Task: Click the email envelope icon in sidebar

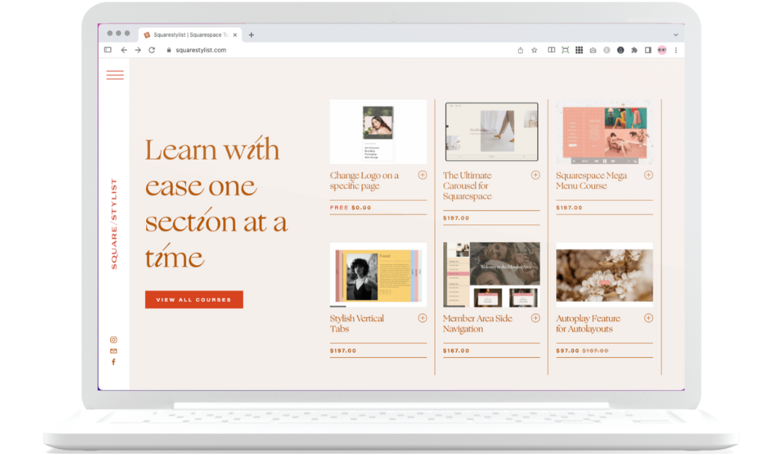Action: [114, 351]
